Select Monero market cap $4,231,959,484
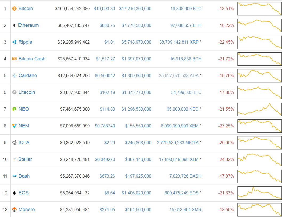This screenshot has height=217, width=282. 75,210
